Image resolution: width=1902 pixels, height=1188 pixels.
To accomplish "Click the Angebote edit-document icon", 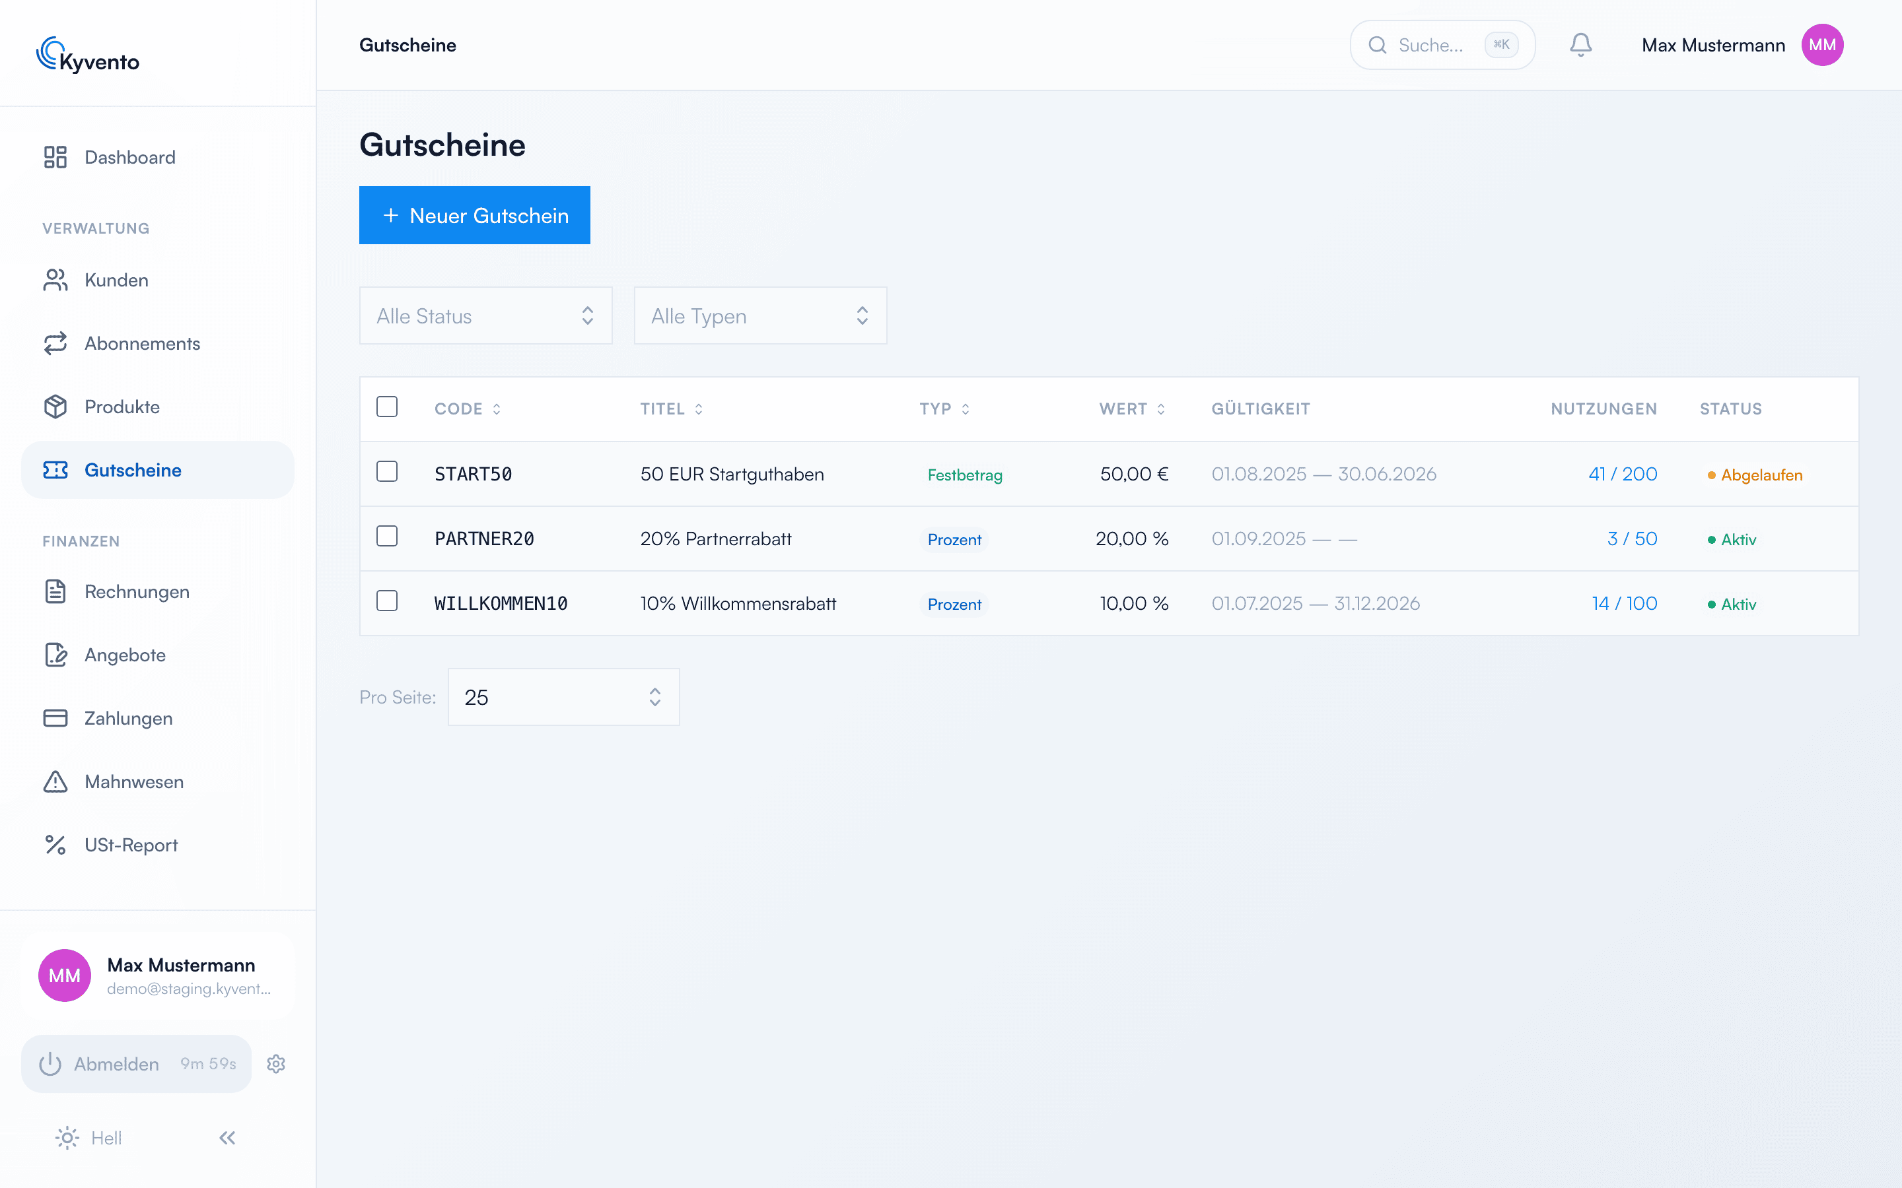I will (55, 655).
